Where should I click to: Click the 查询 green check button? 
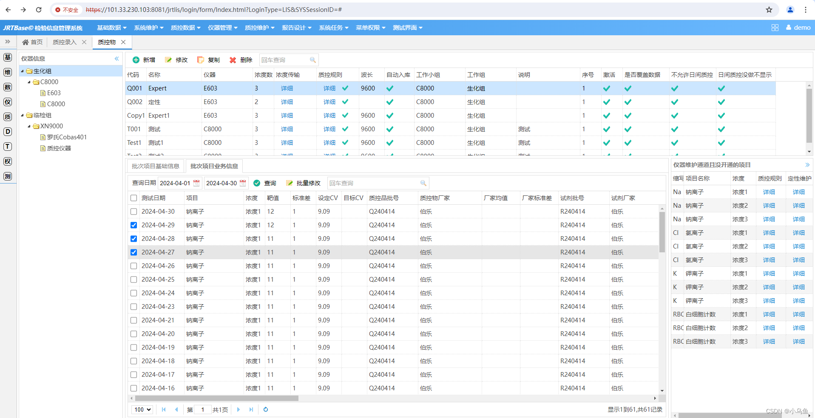click(x=257, y=183)
